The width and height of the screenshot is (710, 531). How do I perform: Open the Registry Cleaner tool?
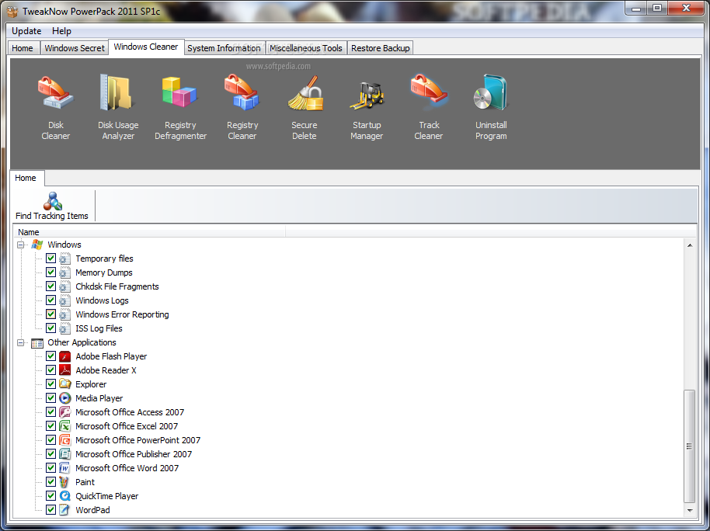(242, 107)
